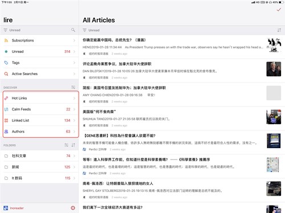285x213 pixels.
Task: Click the Calm Feeds icon
Action: point(6,109)
